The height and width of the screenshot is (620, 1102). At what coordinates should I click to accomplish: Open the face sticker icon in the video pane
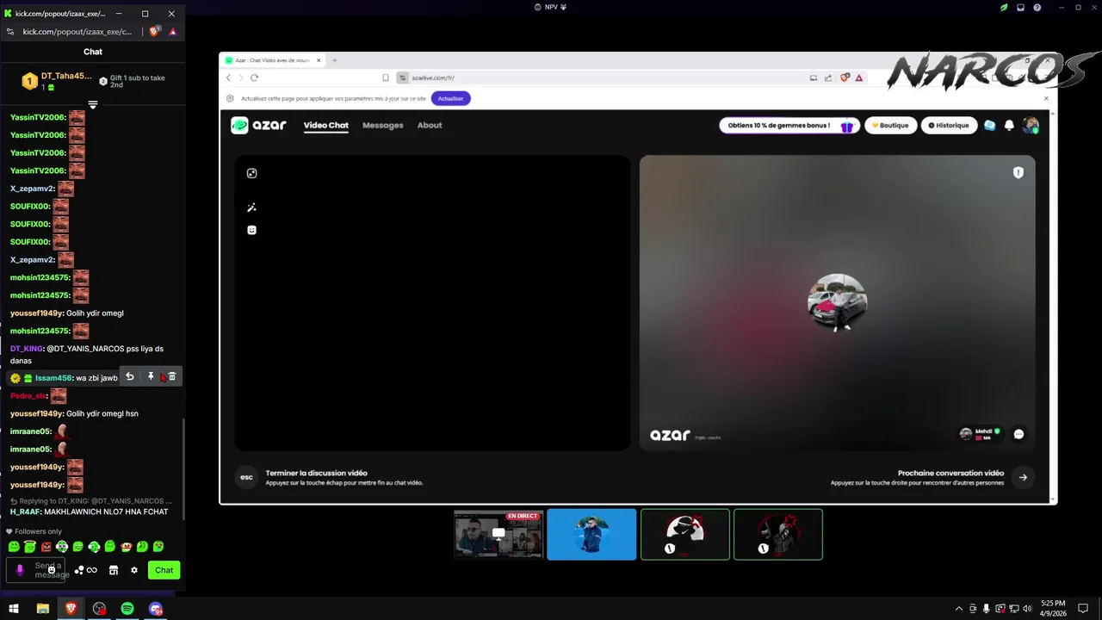pos(251,230)
